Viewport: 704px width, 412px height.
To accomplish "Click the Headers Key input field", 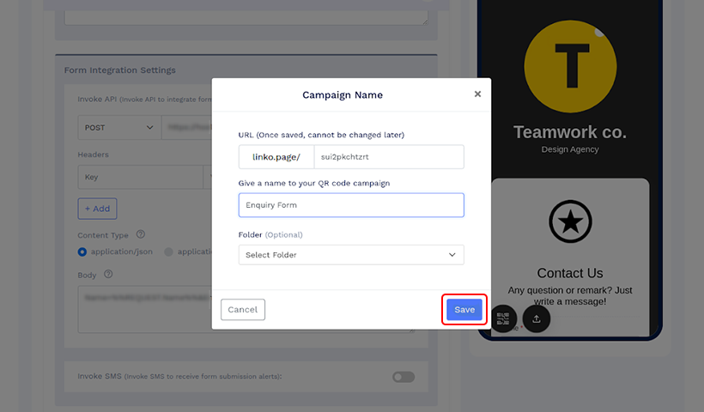I will [x=141, y=177].
